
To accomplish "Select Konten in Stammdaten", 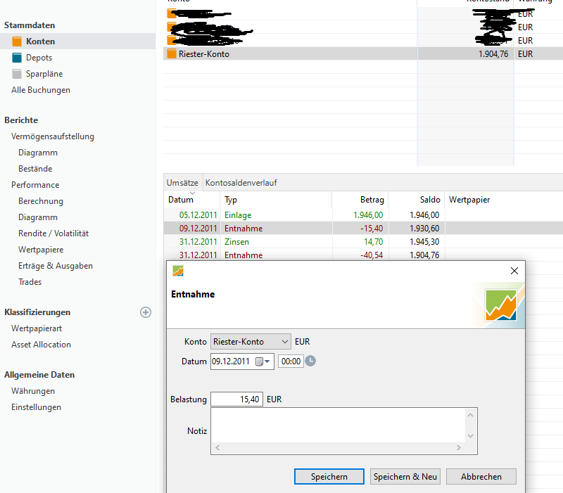I will 41,41.
